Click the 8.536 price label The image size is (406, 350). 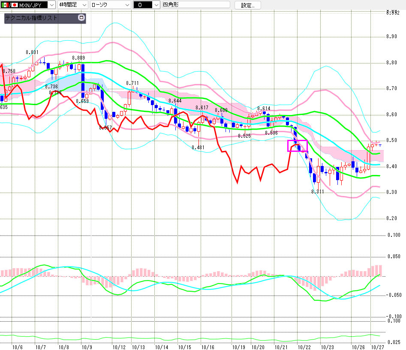[271, 133]
